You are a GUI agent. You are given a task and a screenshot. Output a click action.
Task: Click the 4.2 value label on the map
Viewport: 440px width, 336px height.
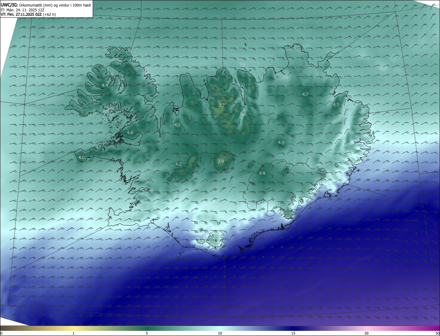[178, 164]
